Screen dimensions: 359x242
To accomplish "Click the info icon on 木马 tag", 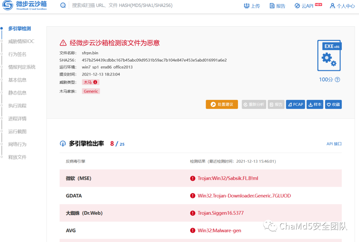I will 95,82.
